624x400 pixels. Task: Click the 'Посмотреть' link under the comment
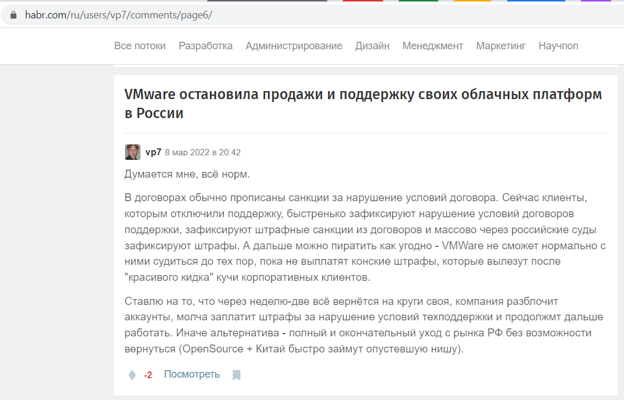[x=192, y=375]
